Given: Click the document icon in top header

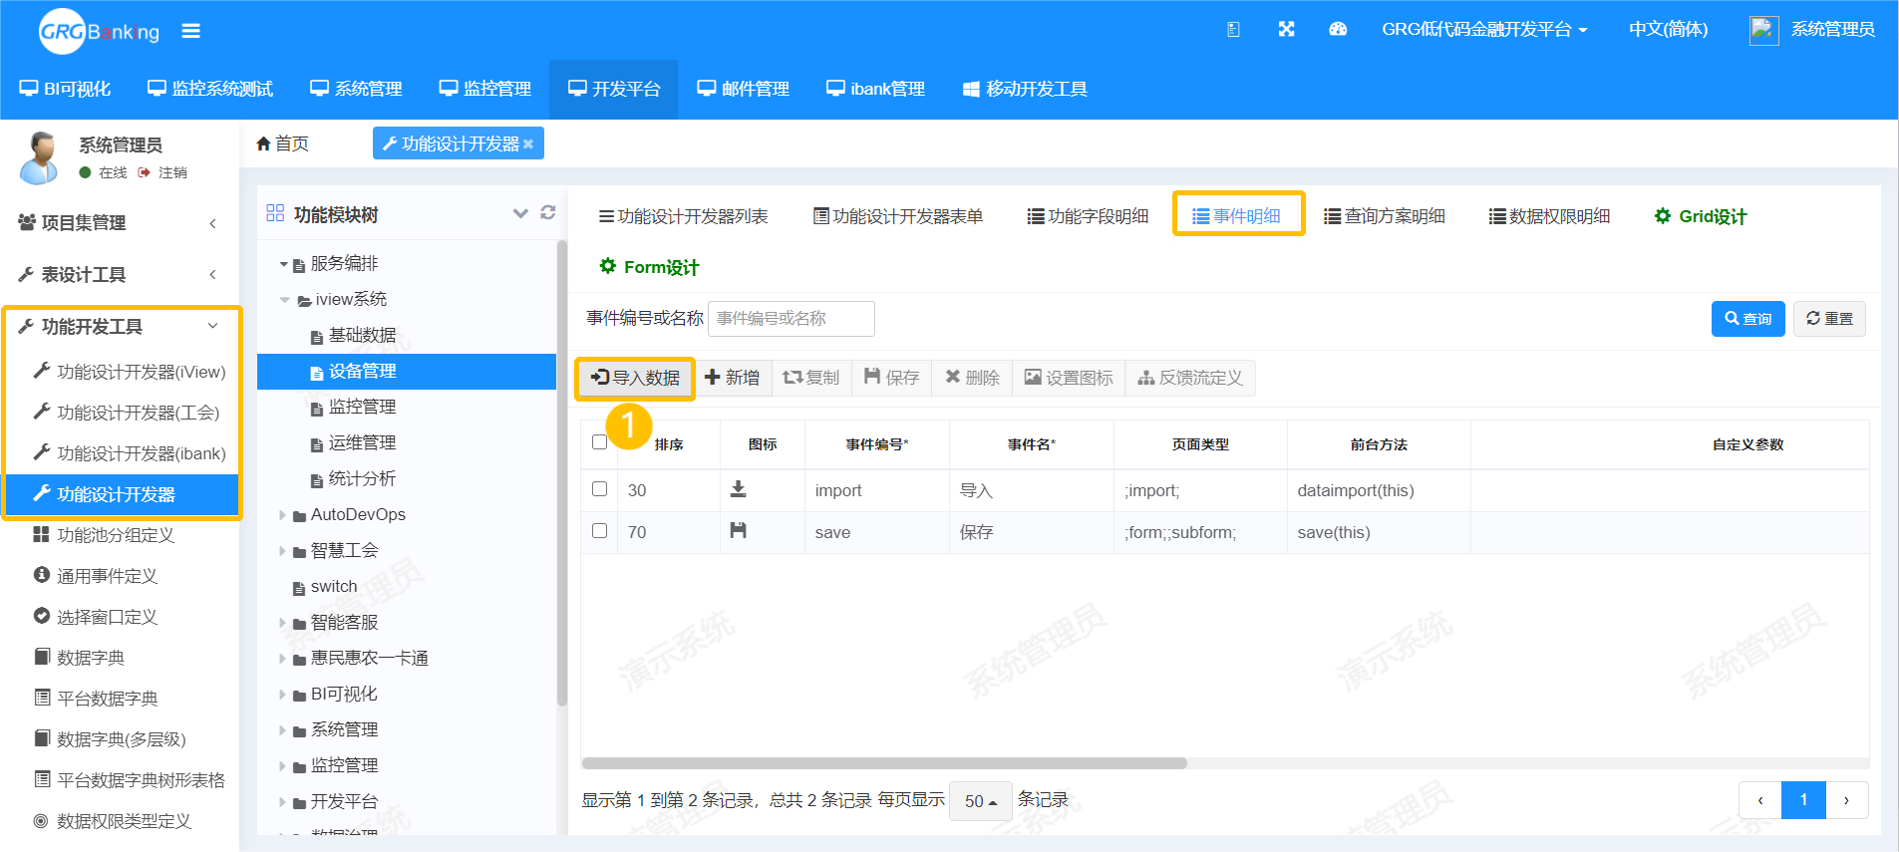Looking at the screenshot, I should (x=1233, y=30).
